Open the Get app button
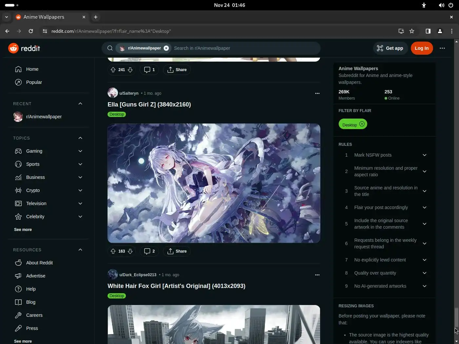 click(390, 48)
